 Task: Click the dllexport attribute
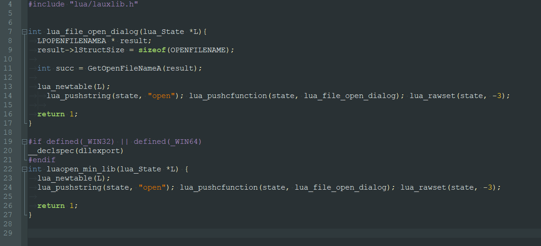pyautogui.click(x=99, y=151)
